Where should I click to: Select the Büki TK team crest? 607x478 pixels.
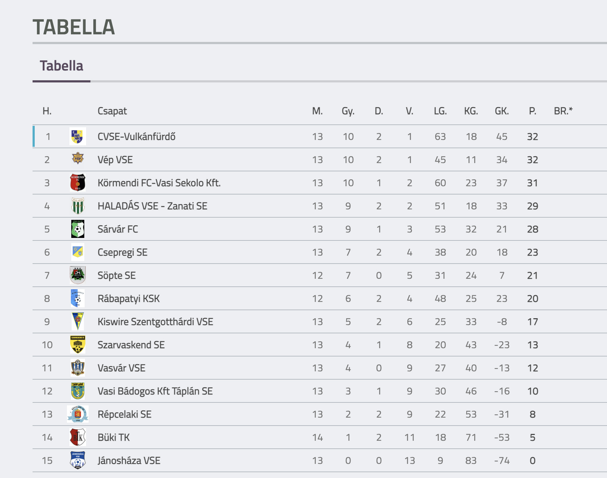click(78, 437)
